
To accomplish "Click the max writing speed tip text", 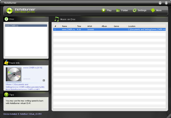I will (24, 102).
